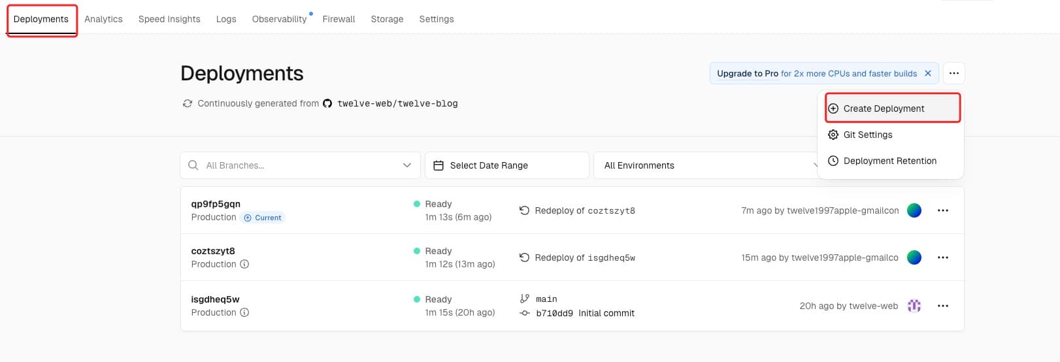1060x362 pixels.
Task: Expand the All Branches dropdown chevron
Action: (x=407, y=165)
